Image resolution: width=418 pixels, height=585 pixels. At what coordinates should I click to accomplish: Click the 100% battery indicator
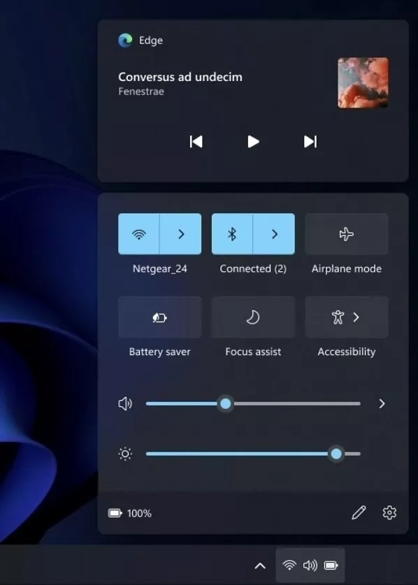click(x=130, y=514)
